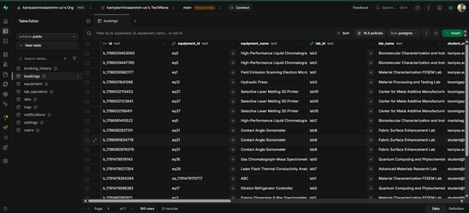Open the telescope Observability sidebar icon
Screen dimensions: 469x213
click(x=5, y=127)
